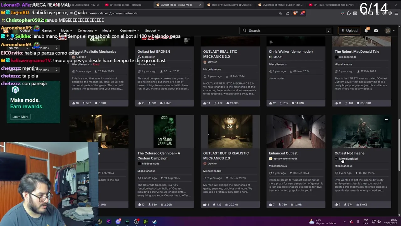Open the Outlast Not Insane mod title
Screen dimensions: 401x226
click(349, 153)
